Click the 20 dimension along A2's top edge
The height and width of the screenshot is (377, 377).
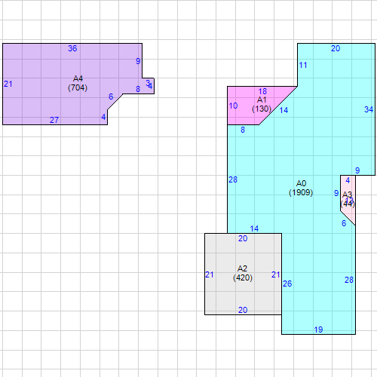pos(243,238)
